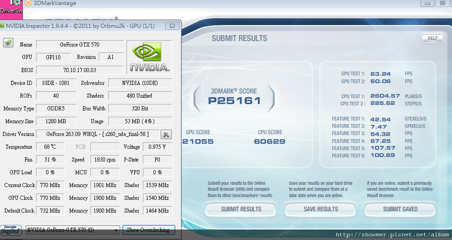
Task: Click Memory Size field 1280 MB
Action: click(56, 121)
